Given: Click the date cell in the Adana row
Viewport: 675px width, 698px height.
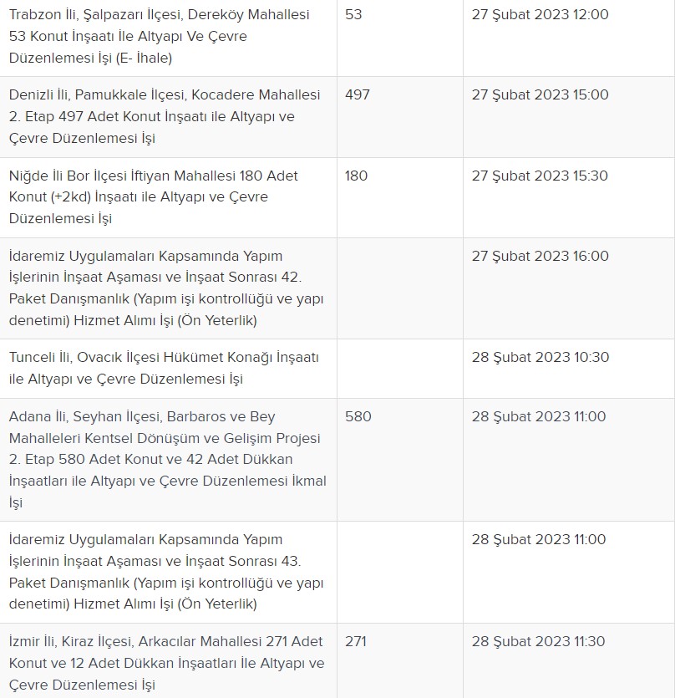Looking at the screenshot, I should coord(538,417).
